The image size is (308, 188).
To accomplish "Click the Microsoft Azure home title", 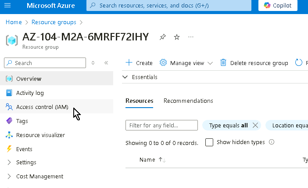I will click(51, 6).
